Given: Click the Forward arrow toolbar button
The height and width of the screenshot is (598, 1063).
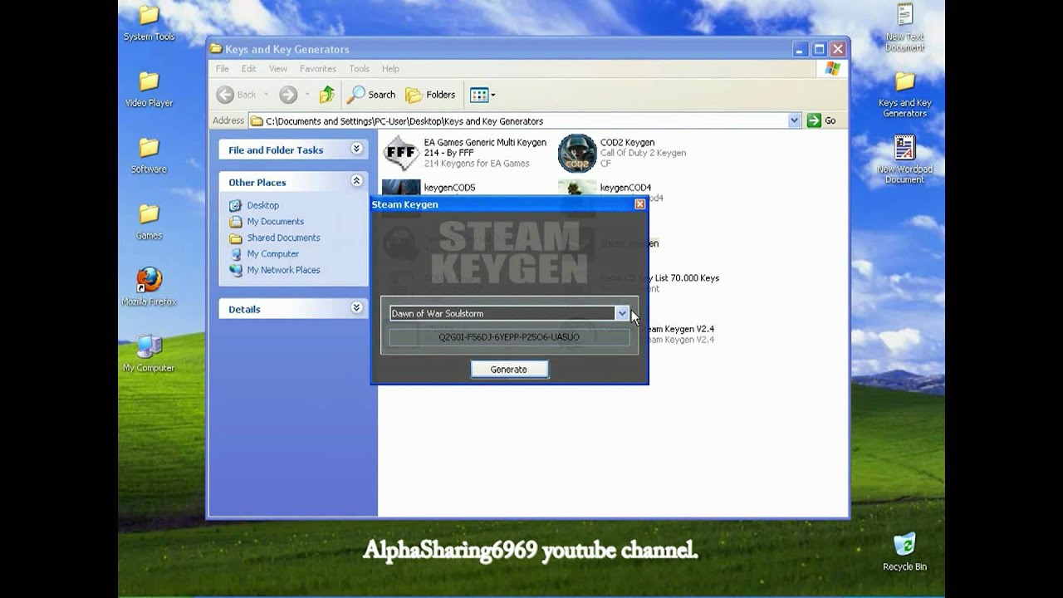Looking at the screenshot, I should [288, 95].
